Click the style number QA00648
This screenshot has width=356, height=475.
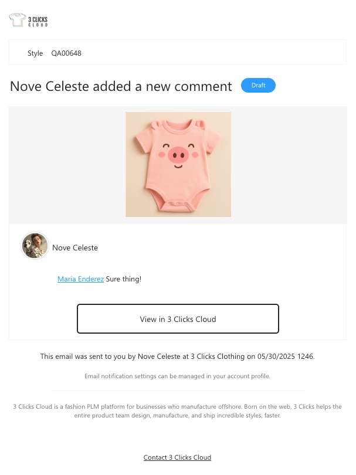click(x=66, y=53)
